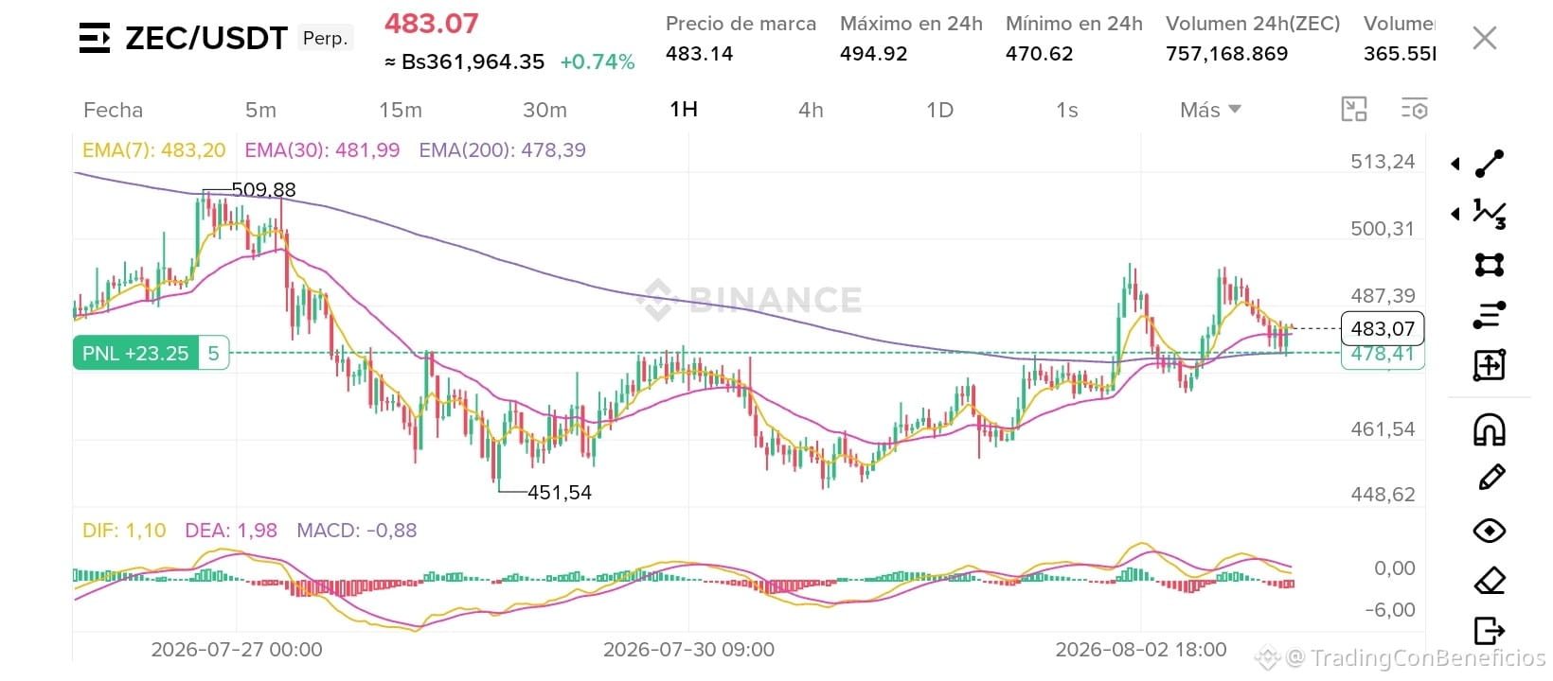Close the chart with the X button
The image size is (1553, 681).
pos(1485,38)
